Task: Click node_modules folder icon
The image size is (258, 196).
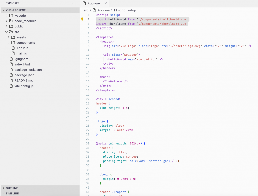Action: [11, 21]
